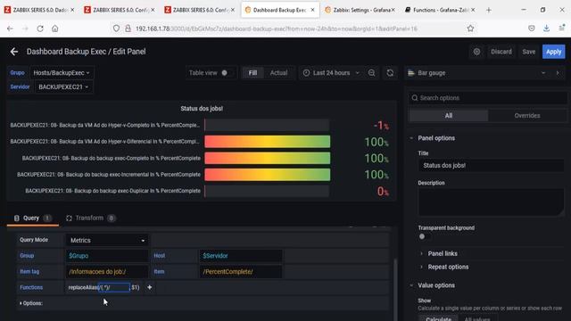571x321 pixels.
Task: Click the backup exec-Completo gradient gauge bar
Action: click(x=268, y=158)
